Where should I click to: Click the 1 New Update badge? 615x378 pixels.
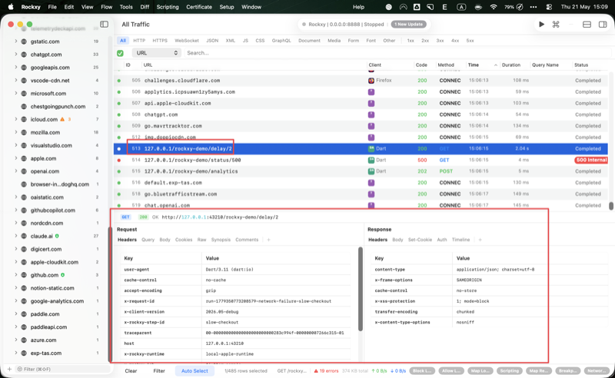click(408, 25)
